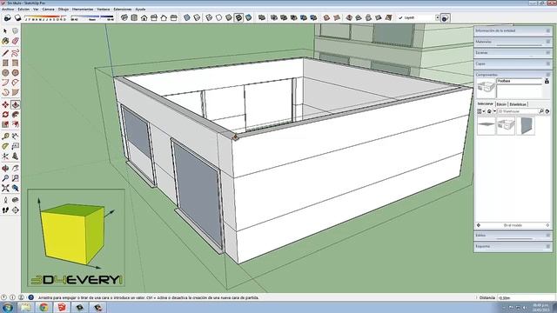This screenshot has width=557, height=313.
Task: Select the Zoom magnifier tool
Action: click(5, 177)
